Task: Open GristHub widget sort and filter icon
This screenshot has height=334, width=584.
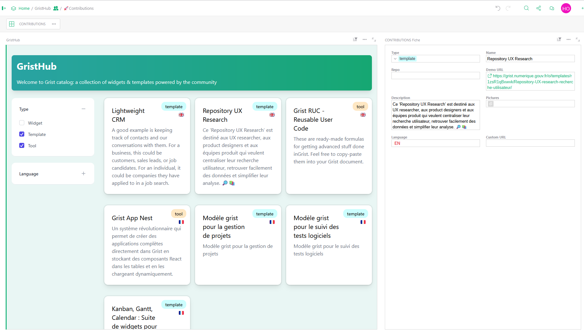Action: (x=355, y=39)
